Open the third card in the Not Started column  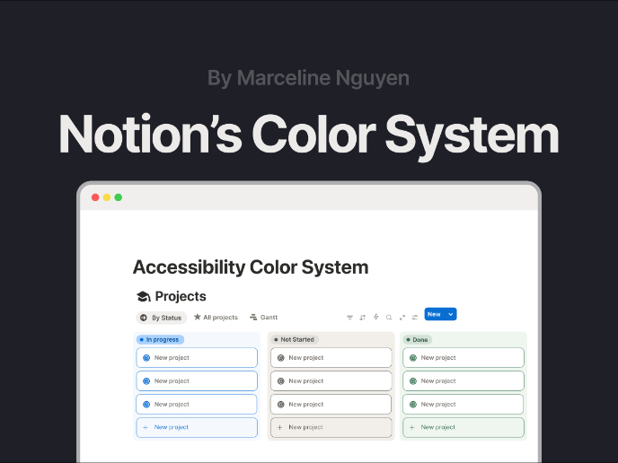click(x=331, y=405)
